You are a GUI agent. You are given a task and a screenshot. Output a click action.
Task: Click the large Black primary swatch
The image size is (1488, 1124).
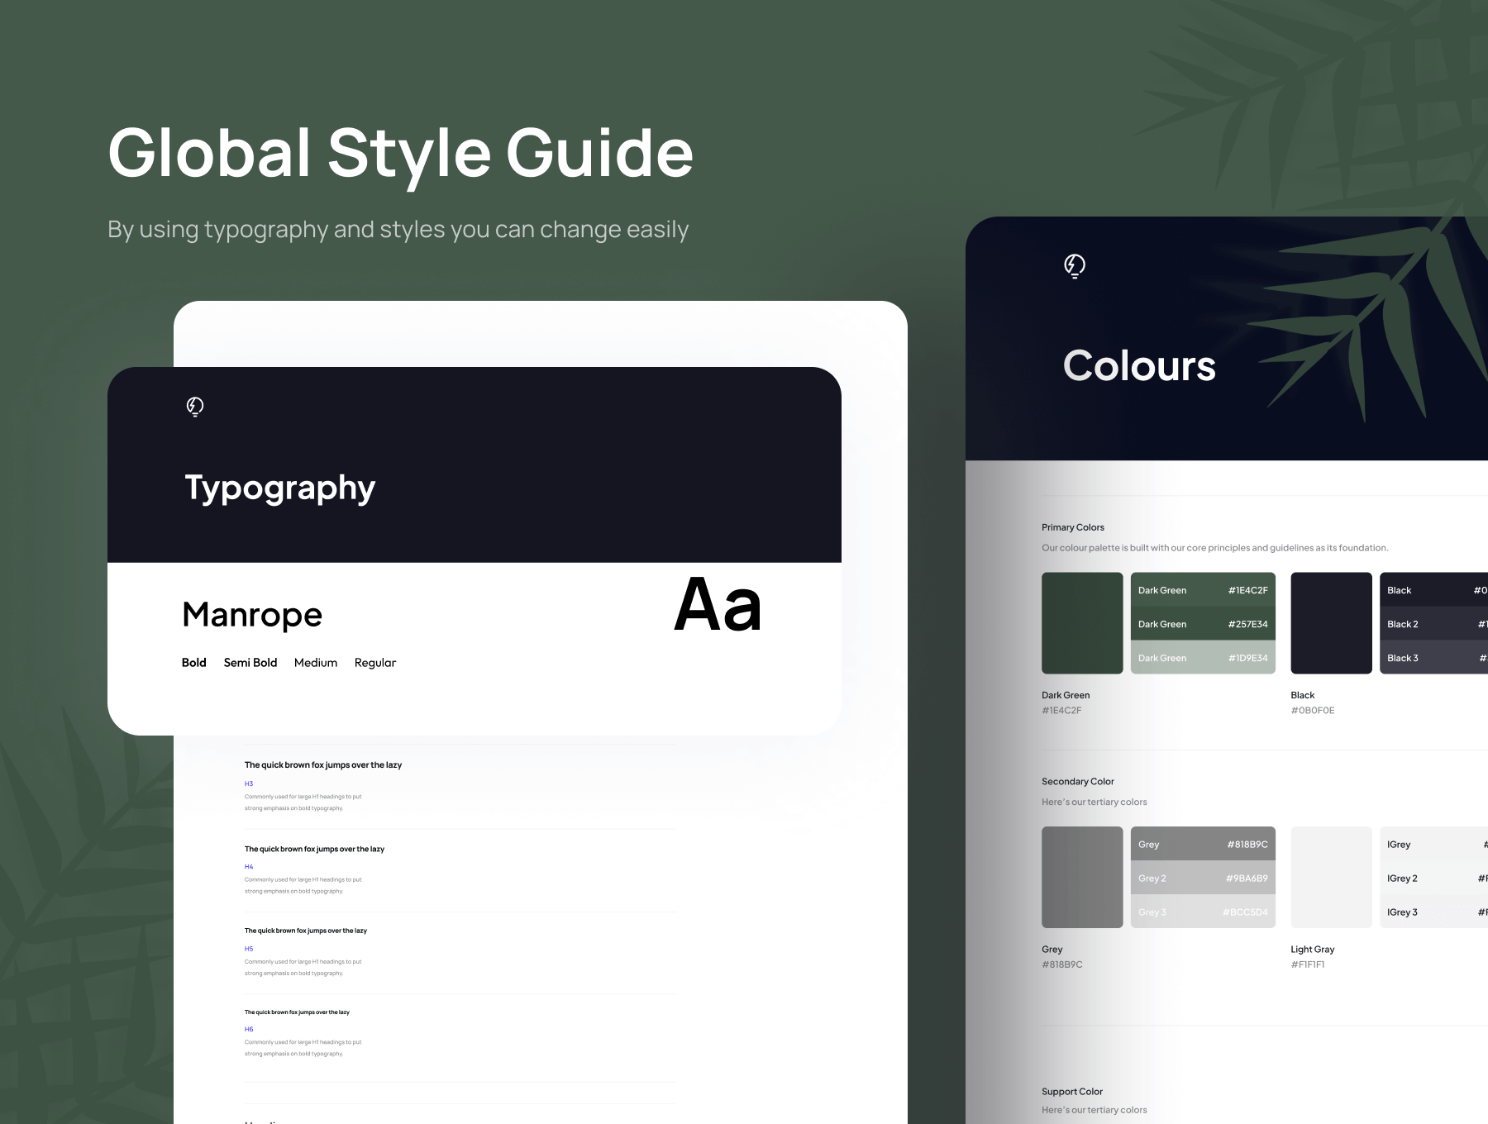point(1330,623)
